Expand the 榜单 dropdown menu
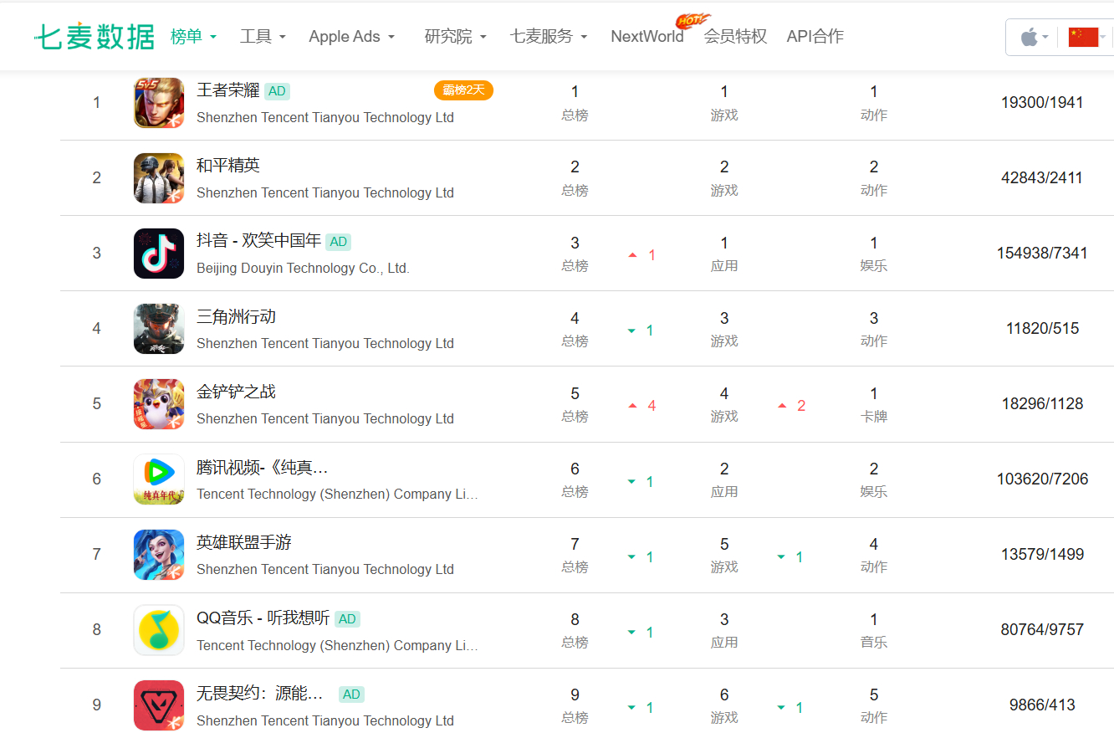The height and width of the screenshot is (733, 1114). (x=193, y=37)
